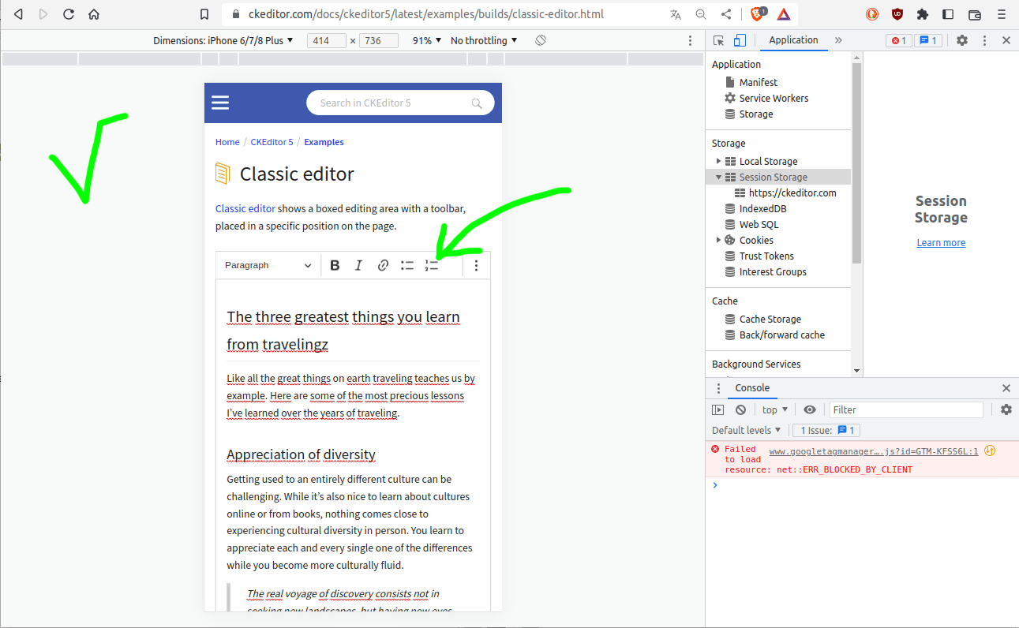
Task: Click the Search in CKEditor 5 field
Action: coord(400,103)
